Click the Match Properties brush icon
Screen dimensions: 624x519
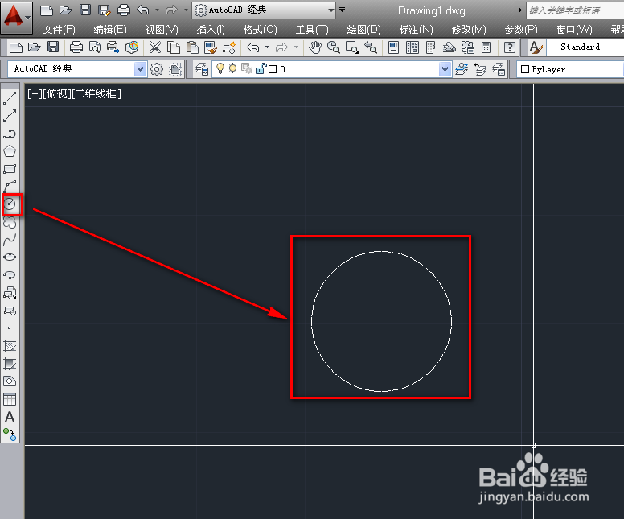coord(211,47)
